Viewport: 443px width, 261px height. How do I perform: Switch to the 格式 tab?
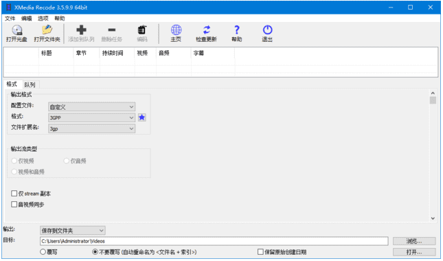tap(12, 84)
